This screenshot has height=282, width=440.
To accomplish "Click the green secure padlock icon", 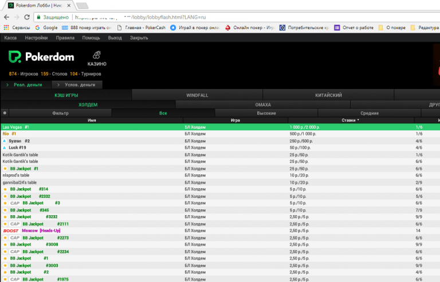I will click(x=39, y=17).
